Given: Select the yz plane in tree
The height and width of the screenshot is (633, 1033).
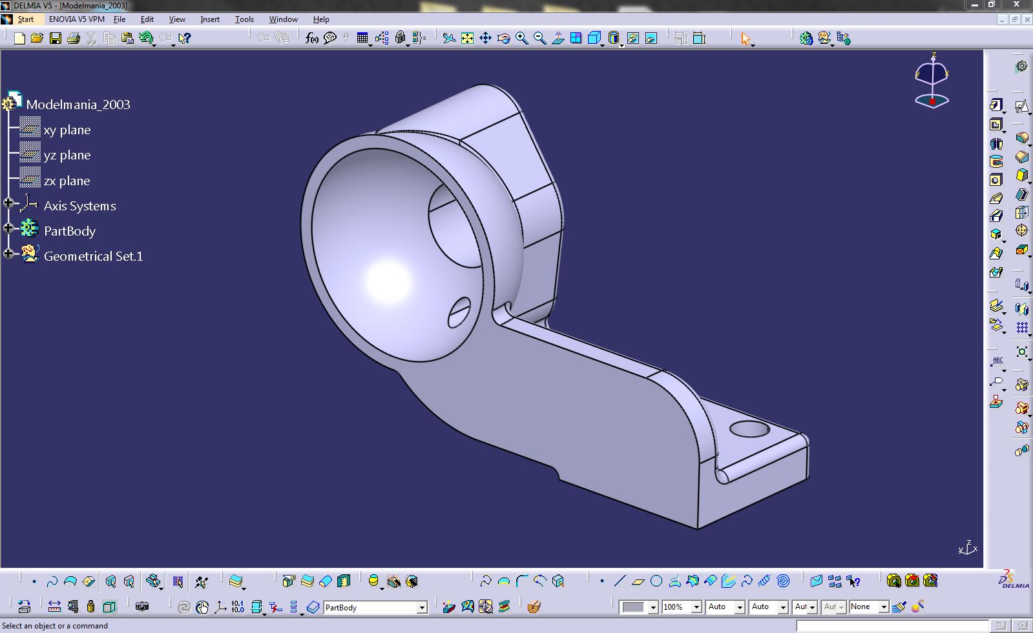Looking at the screenshot, I should [x=67, y=155].
